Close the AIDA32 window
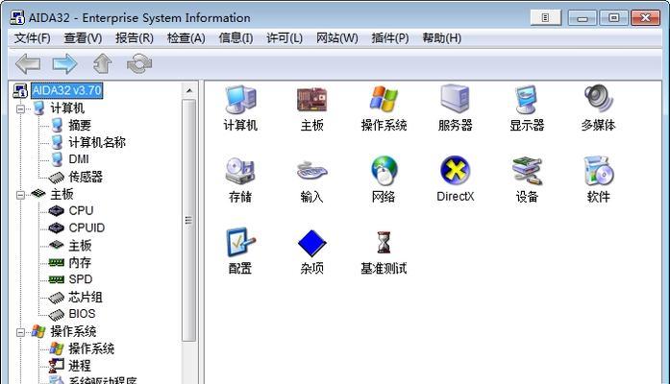670x384 pixels. click(645, 18)
